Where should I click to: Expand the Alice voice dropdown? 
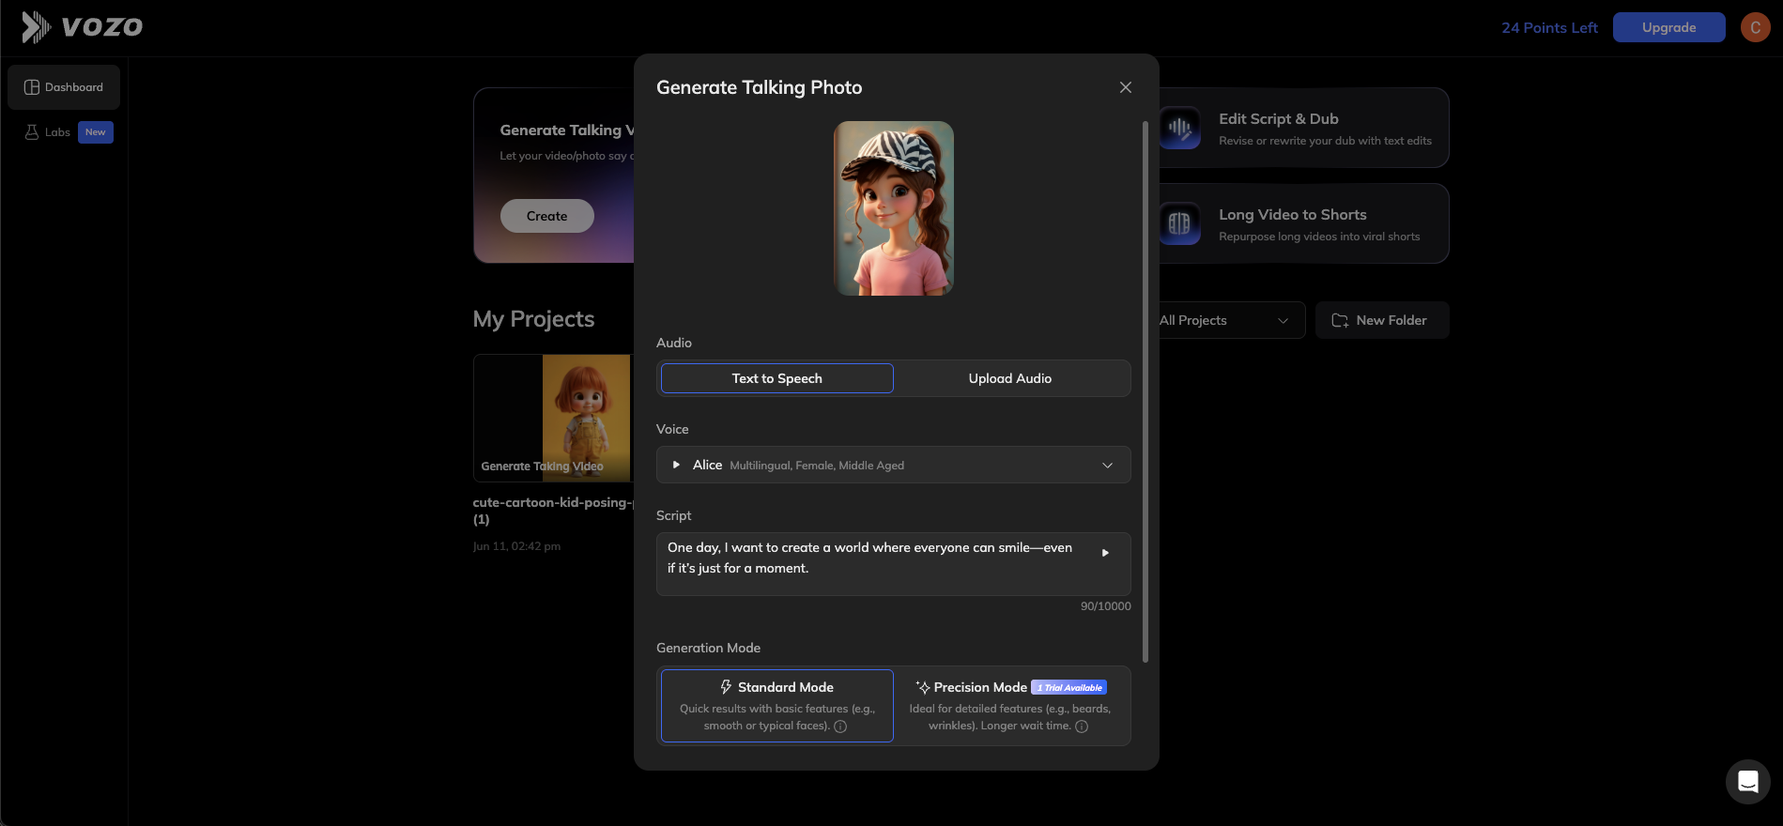pyautogui.click(x=1107, y=465)
